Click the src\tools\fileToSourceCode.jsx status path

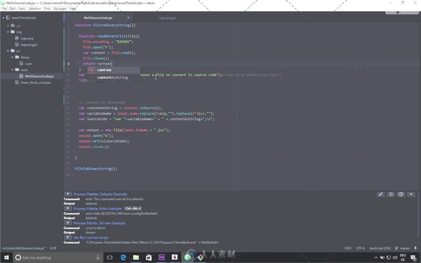(x=24, y=248)
